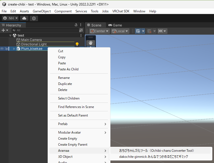Open the Window menu

coord(139,11)
